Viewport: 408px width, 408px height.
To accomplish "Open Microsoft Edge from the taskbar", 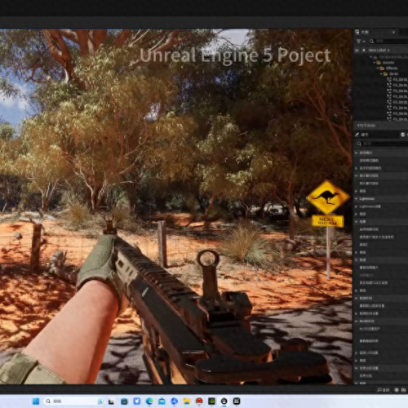I will pos(149,401).
